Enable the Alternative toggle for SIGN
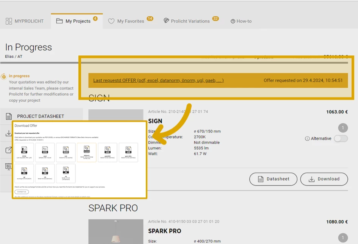Image resolution: width=358 pixels, height=244 pixels. point(341,139)
